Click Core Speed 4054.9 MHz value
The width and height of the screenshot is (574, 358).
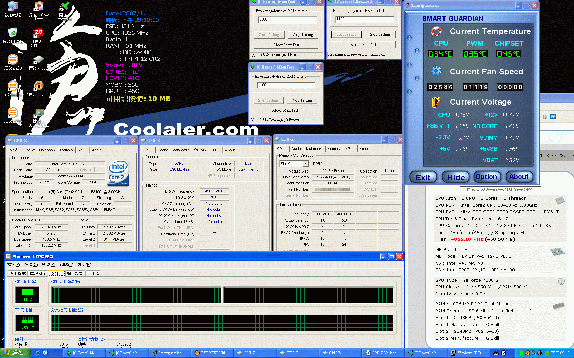[51, 227]
